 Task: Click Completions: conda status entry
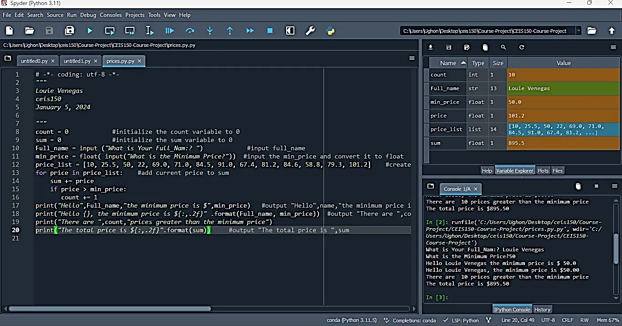410,320
